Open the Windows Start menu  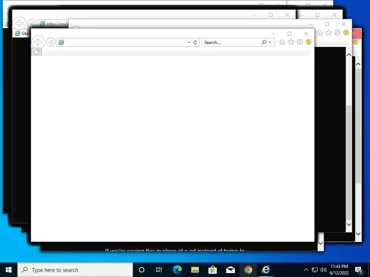(x=9, y=270)
